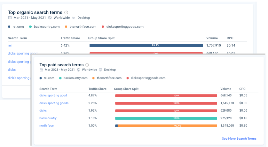The height and width of the screenshot is (147, 268).
Task: Click backcountry.com teal legend dot in organic panel
Action: 30,26
